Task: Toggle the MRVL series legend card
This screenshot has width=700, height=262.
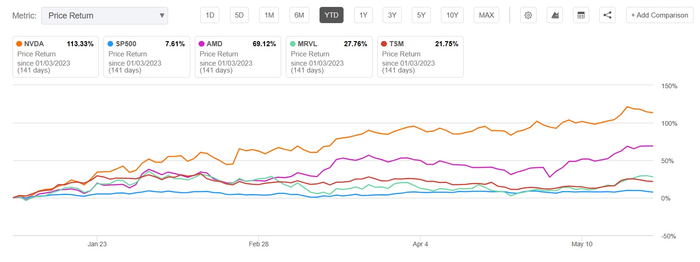Action: point(329,57)
